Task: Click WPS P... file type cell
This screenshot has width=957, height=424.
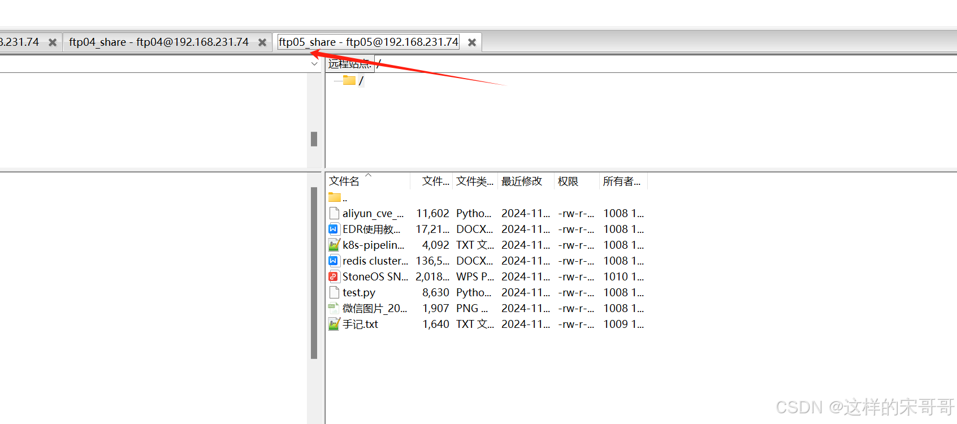Action: (475, 277)
